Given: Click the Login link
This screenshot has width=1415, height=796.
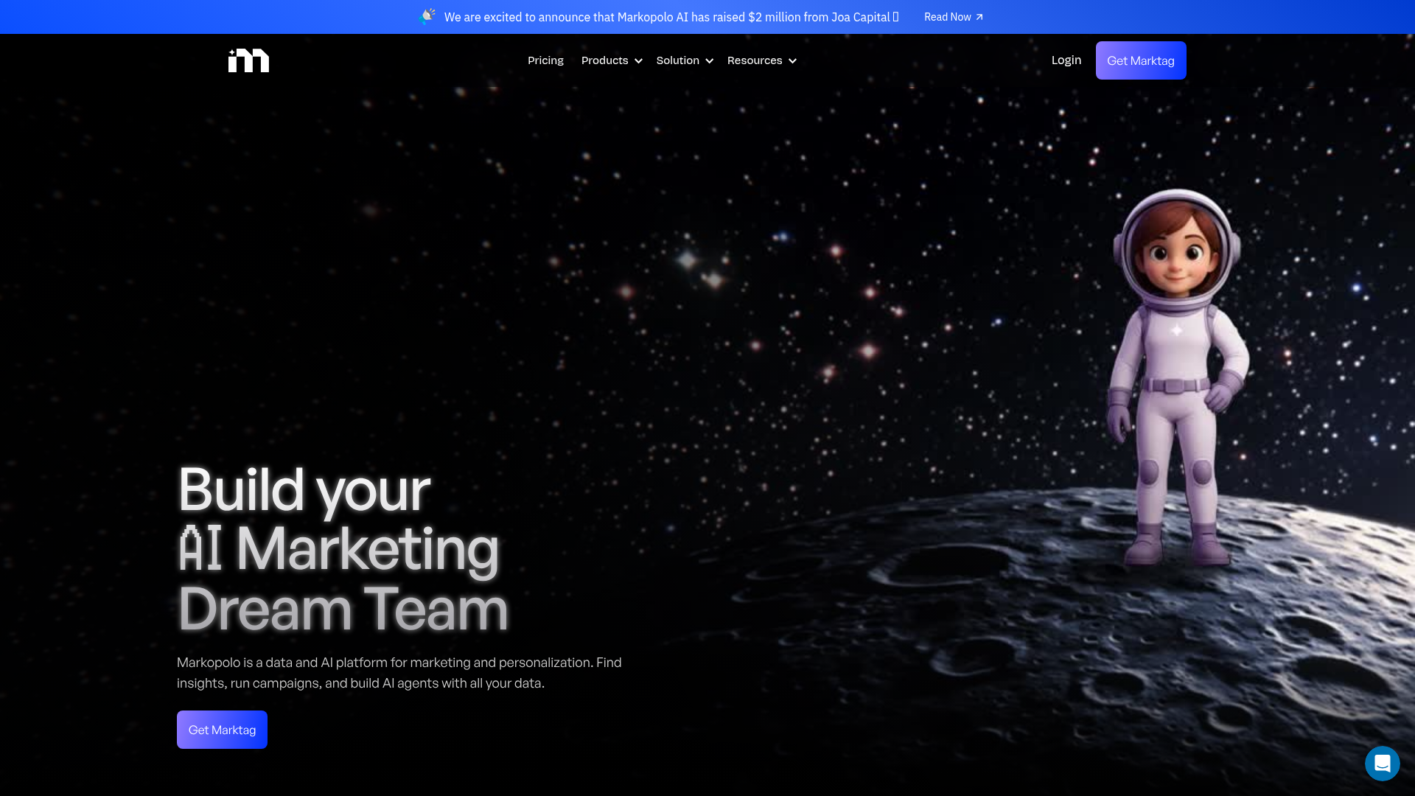Looking at the screenshot, I should click(1066, 60).
